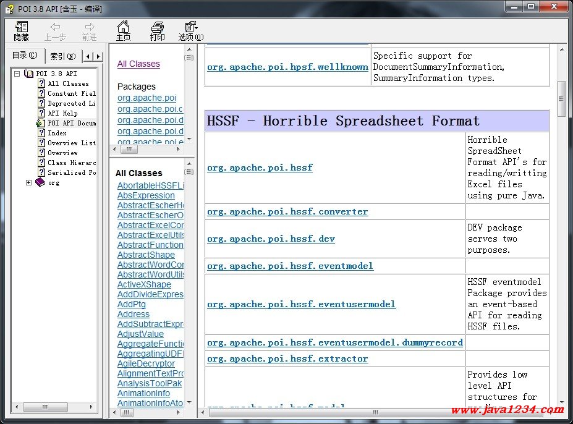Click the tab strip right scroll arrow
Viewport: 573px width, 424px height.
coord(98,56)
